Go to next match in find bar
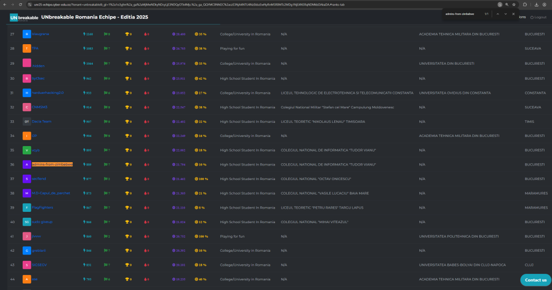This screenshot has width=552, height=290. pos(505,13)
